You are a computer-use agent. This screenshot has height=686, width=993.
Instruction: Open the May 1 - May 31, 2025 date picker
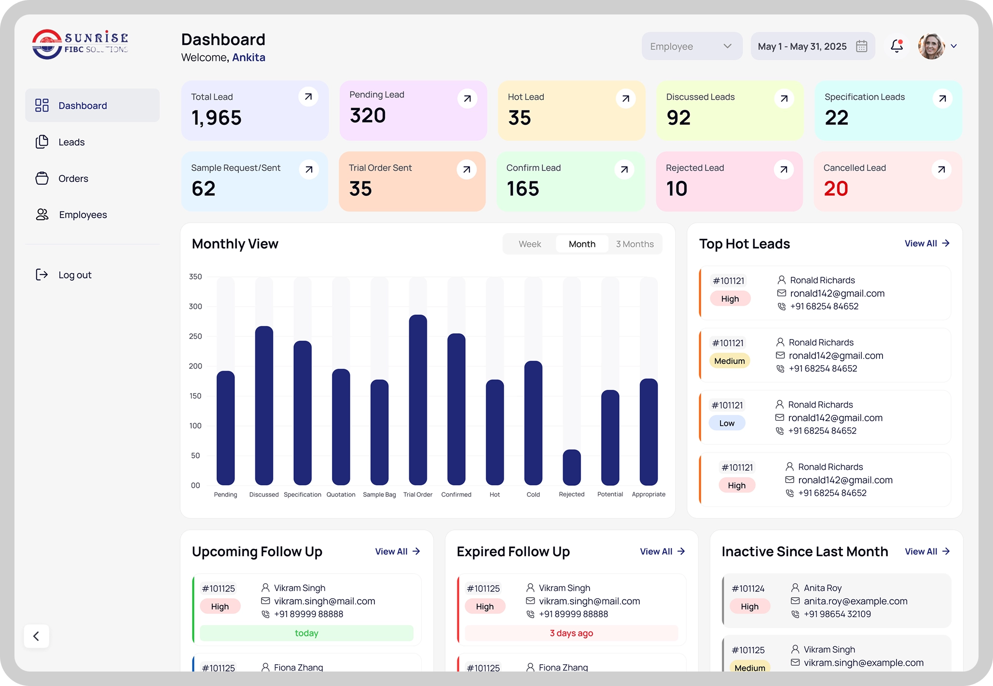click(x=813, y=46)
